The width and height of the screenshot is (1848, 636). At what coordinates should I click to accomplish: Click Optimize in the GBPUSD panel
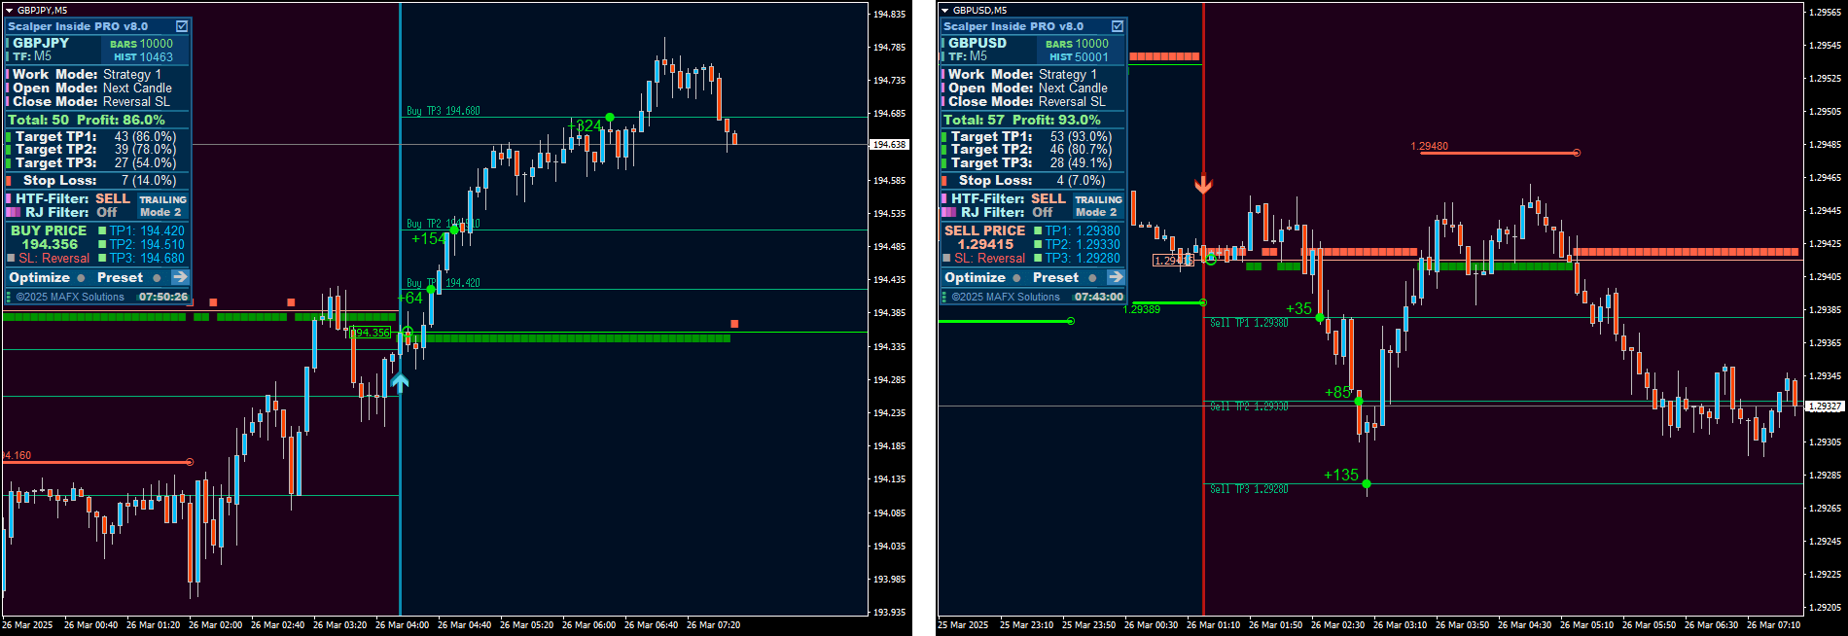point(976,277)
